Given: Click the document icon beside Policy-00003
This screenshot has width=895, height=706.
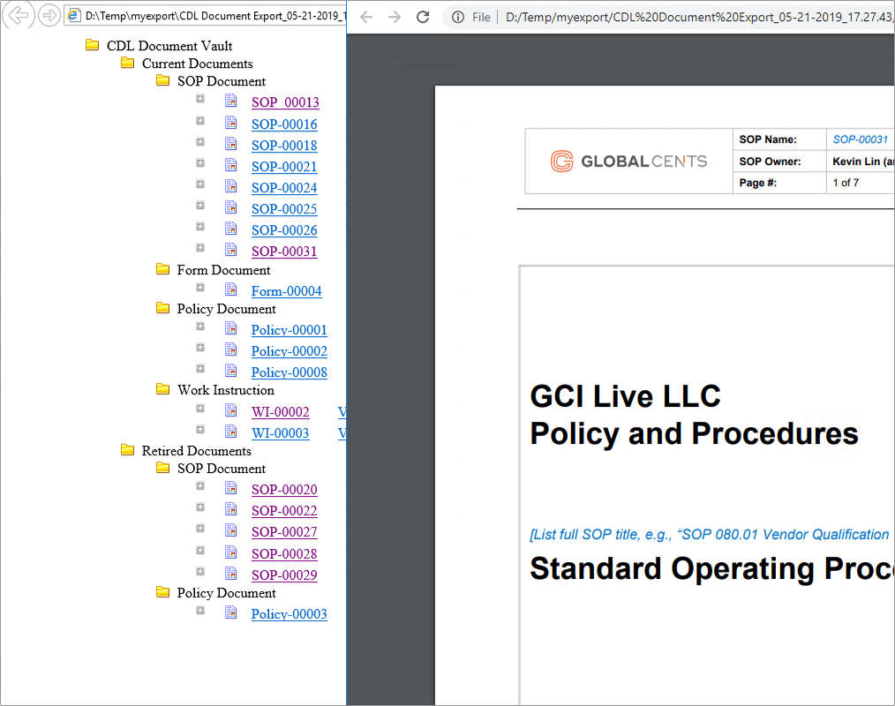Looking at the screenshot, I should [x=230, y=612].
